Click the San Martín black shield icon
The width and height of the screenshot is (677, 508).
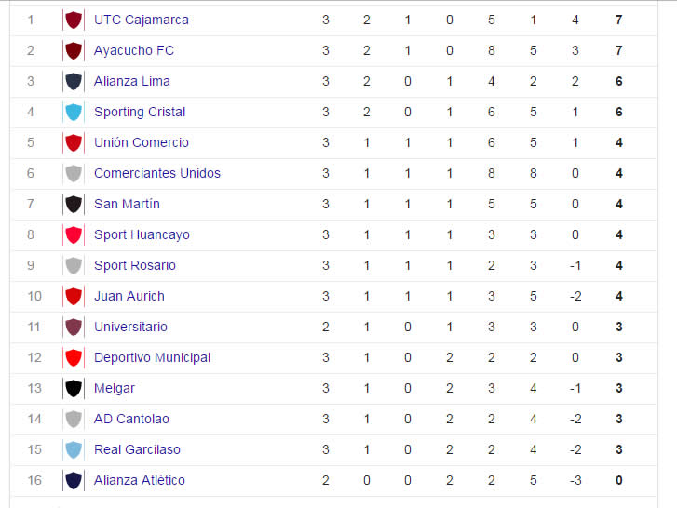74,204
